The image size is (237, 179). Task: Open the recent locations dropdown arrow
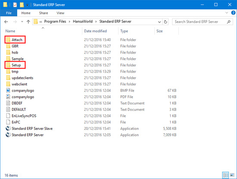point(22,22)
